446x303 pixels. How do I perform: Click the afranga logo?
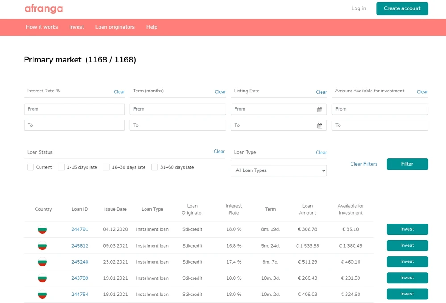(x=44, y=9)
